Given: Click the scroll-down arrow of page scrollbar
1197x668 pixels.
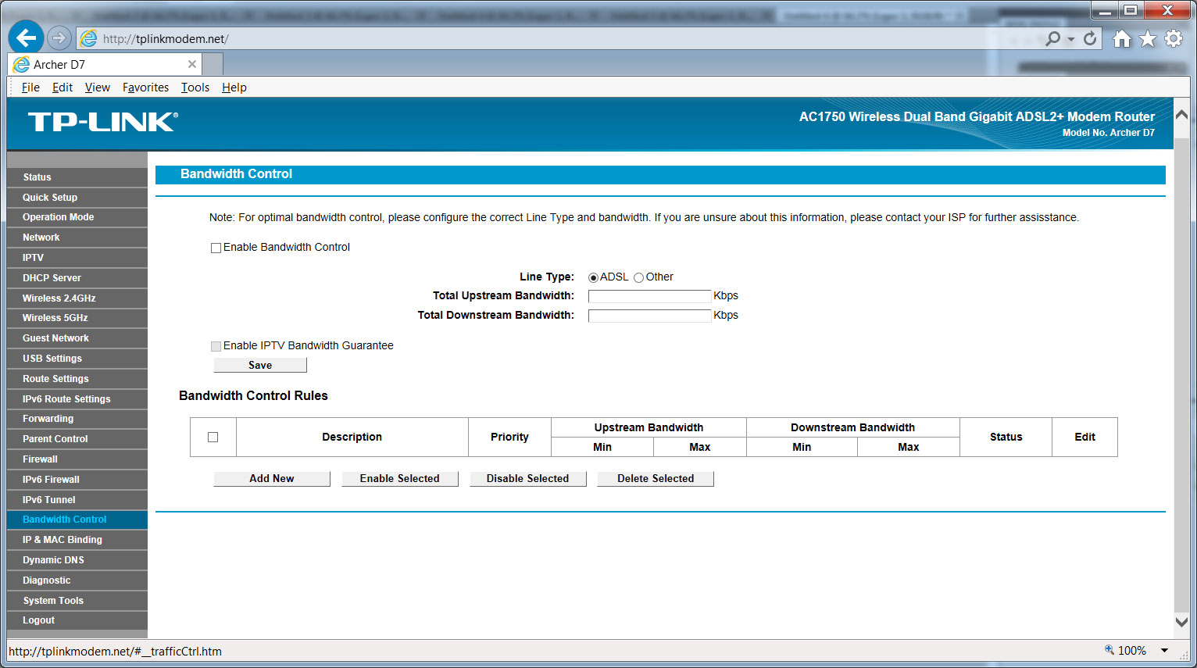Looking at the screenshot, I should (1181, 622).
